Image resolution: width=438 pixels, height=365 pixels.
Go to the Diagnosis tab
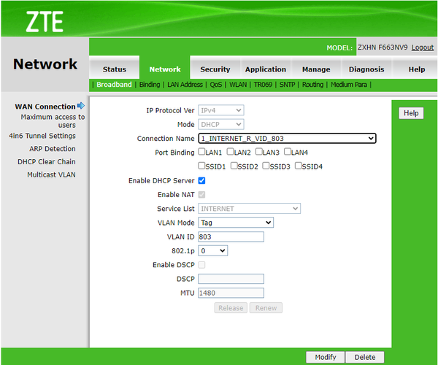[366, 69]
